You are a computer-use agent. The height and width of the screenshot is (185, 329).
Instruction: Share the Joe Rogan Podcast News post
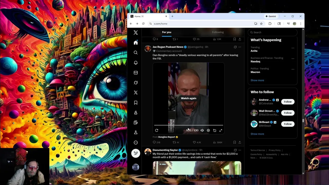[x=240, y=142]
